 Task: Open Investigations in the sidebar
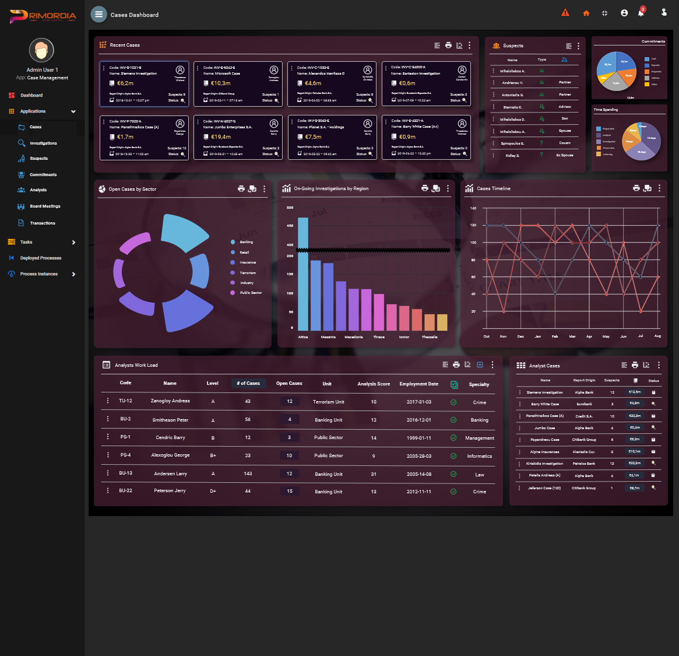(x=43, y=143)
